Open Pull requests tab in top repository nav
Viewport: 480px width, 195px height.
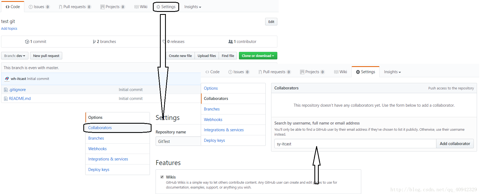point(75,7)
